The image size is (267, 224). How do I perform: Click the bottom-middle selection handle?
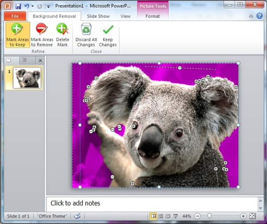159,187
